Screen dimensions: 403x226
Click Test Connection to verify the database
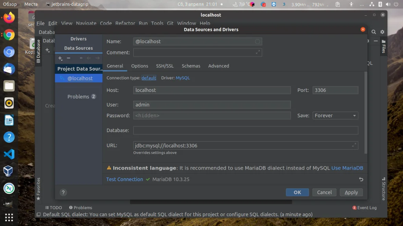coord(124,179)
